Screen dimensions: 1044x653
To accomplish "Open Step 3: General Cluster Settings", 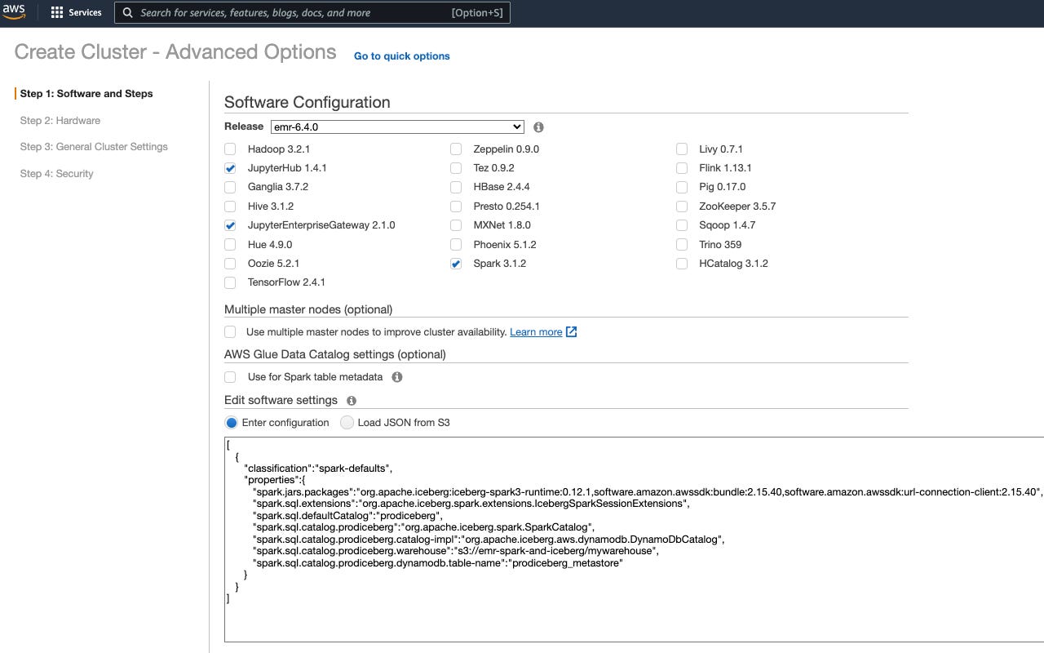I will click(x=94, y=146).
